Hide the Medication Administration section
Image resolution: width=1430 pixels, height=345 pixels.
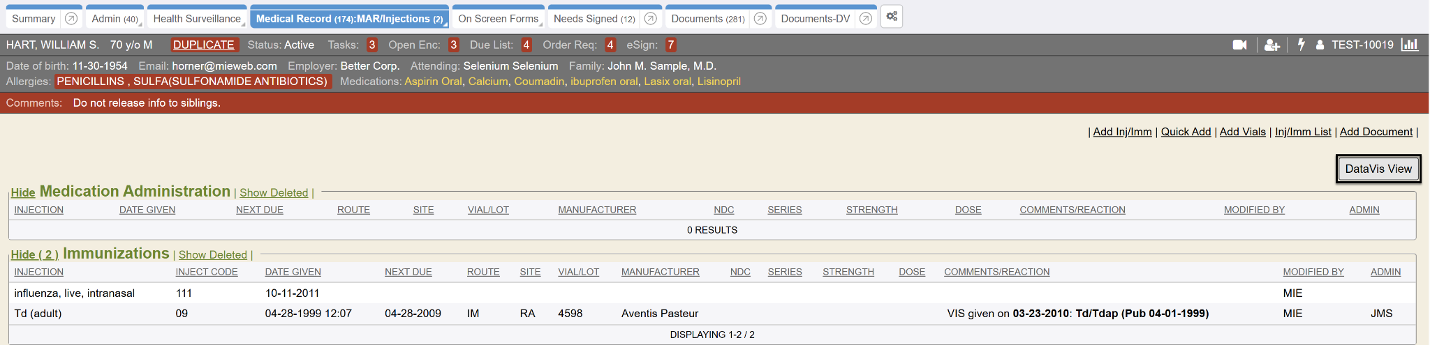click(23, 193)
